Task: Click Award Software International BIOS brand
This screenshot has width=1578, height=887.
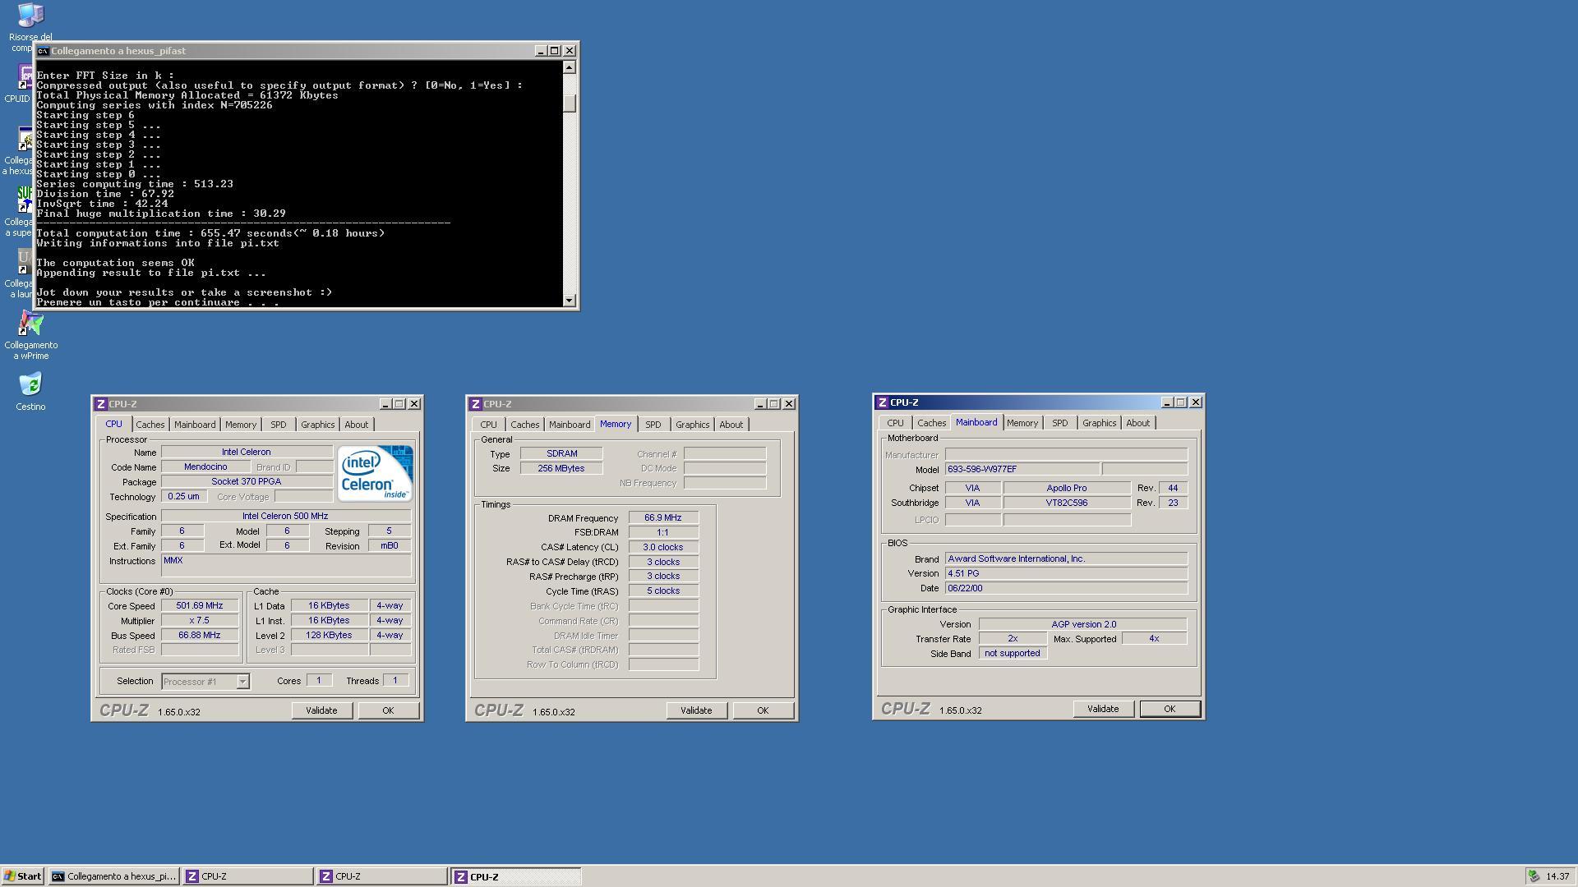Action: [x=1066, y=559]
